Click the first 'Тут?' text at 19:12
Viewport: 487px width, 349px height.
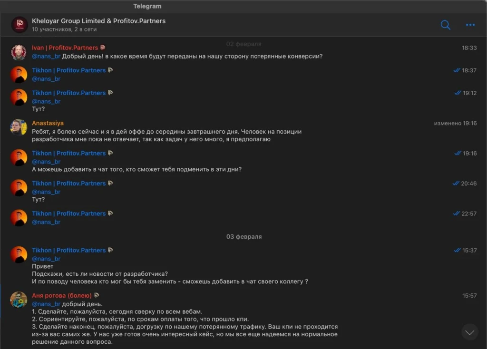pos(38,109)
